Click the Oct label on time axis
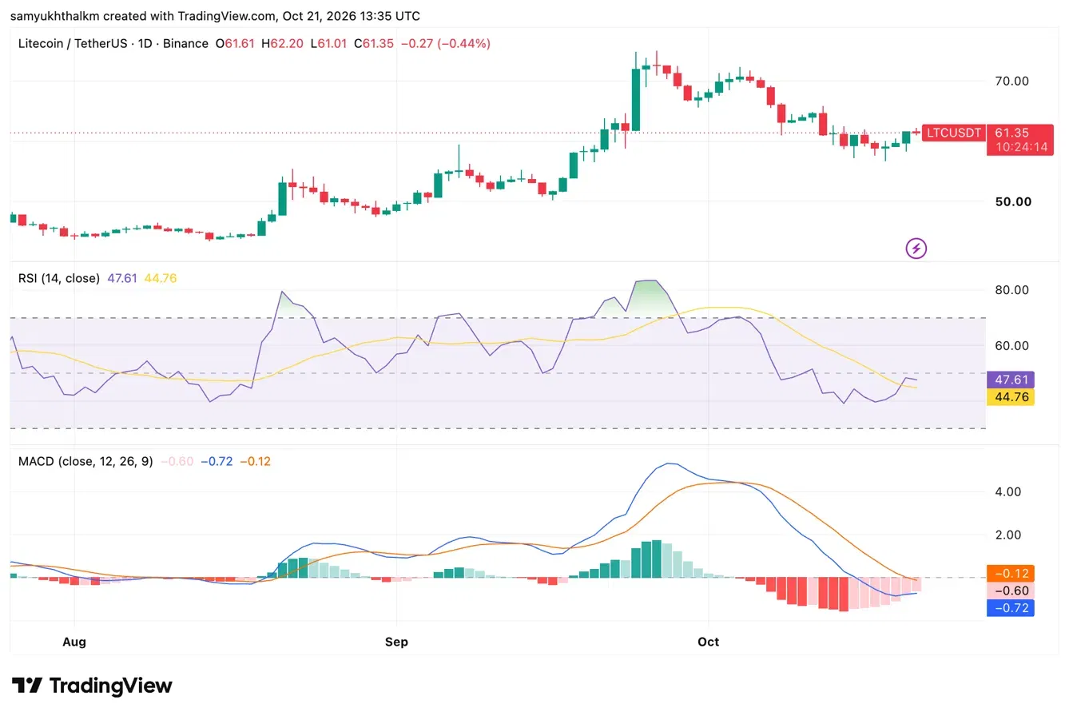Screen dimensions: 1069x716 [x=709, y=642]
